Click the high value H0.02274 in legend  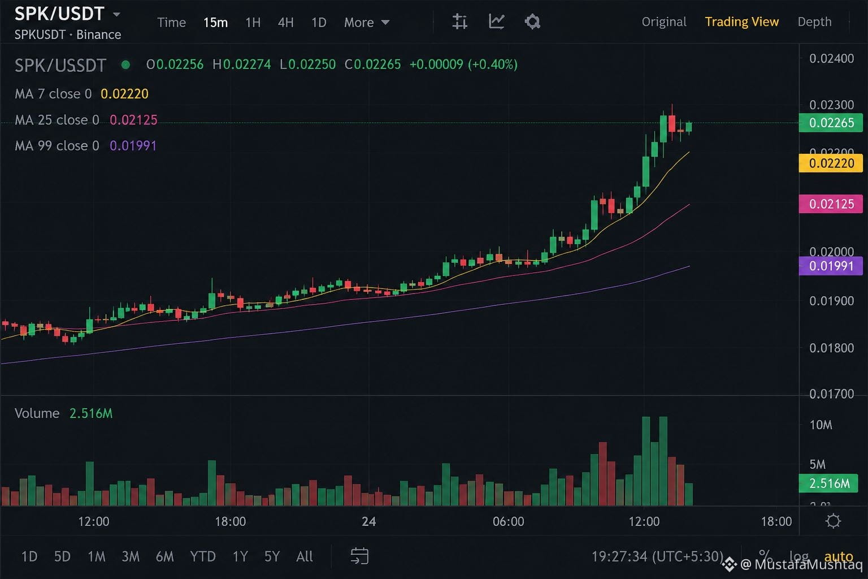241,64
